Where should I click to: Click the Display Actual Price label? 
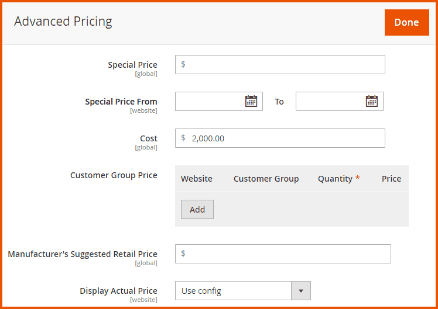(118, 291)
